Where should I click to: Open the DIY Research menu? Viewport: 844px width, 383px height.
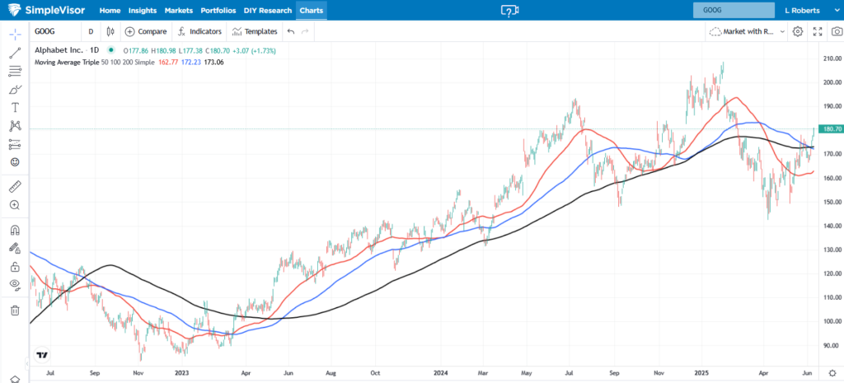point(268,11)
